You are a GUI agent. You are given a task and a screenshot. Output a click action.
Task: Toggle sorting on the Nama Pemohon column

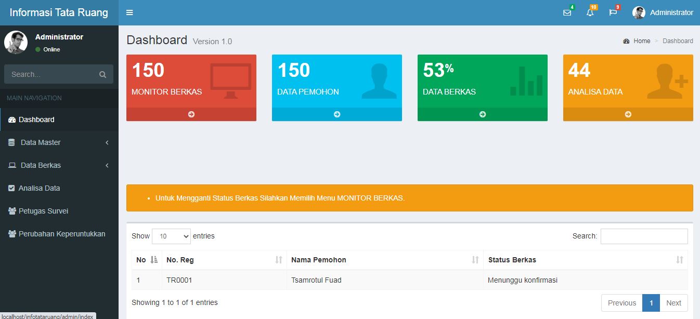(475, 259)
